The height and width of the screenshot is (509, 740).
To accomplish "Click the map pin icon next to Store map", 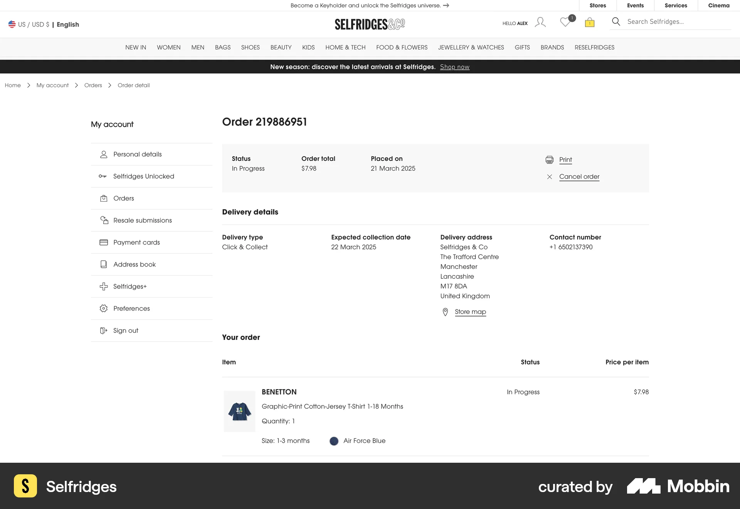I will pos(445,312).
